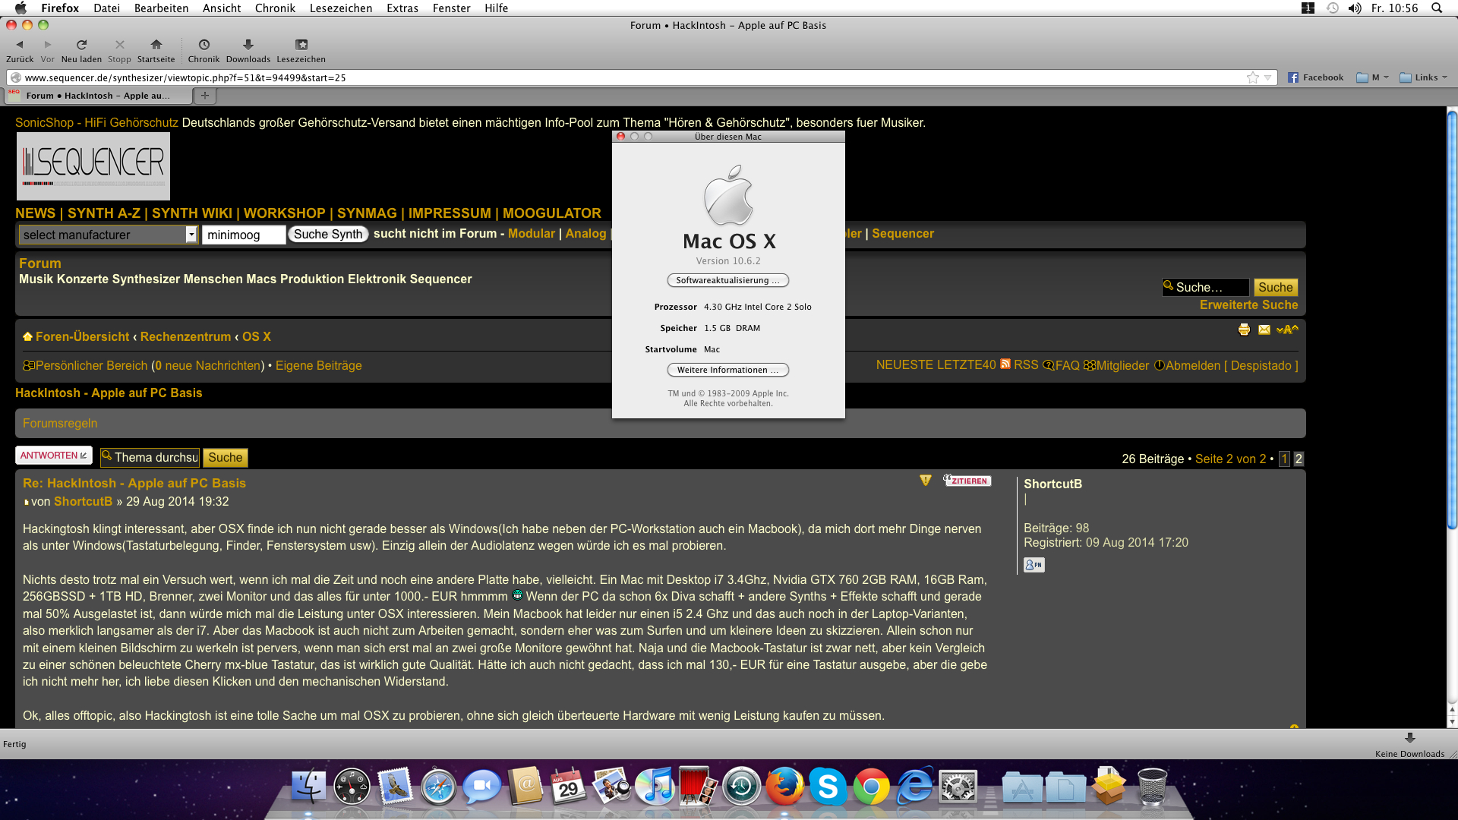Open the Bearbeiten menu
This screenshot has height=820, width=1458.
[161, 8]
